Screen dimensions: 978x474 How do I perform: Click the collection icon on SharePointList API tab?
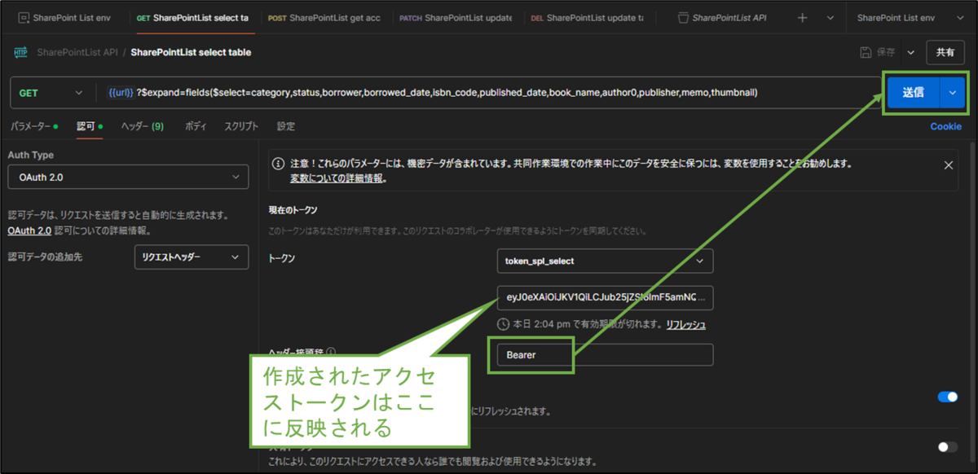683,17
